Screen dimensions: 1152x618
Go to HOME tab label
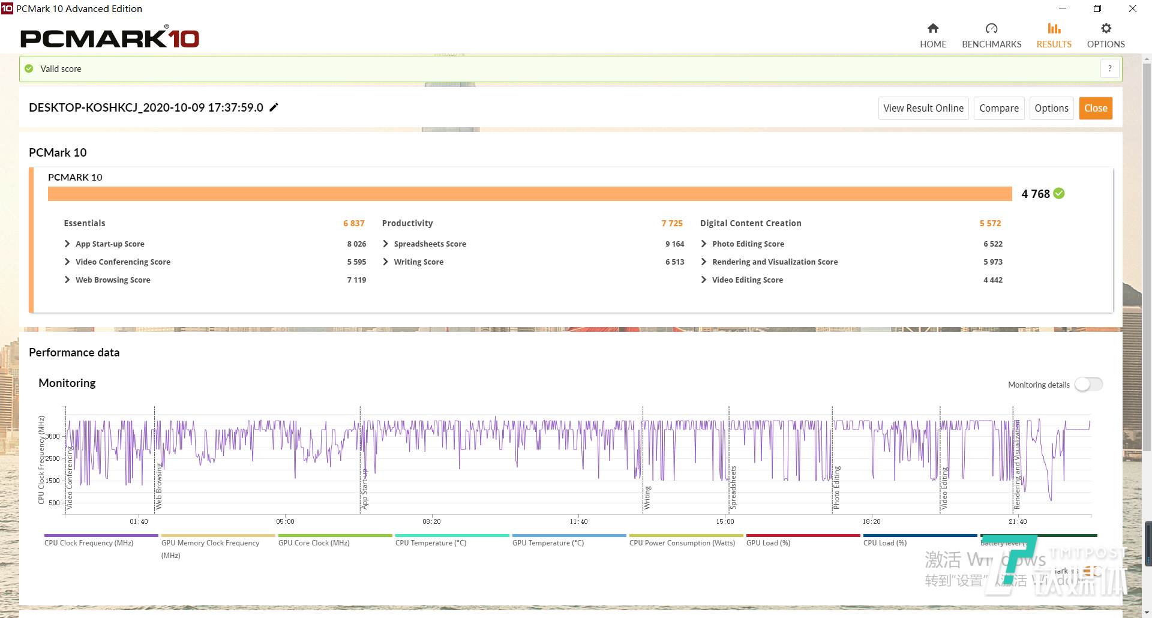pyautogui.click(x=933, y=44)
